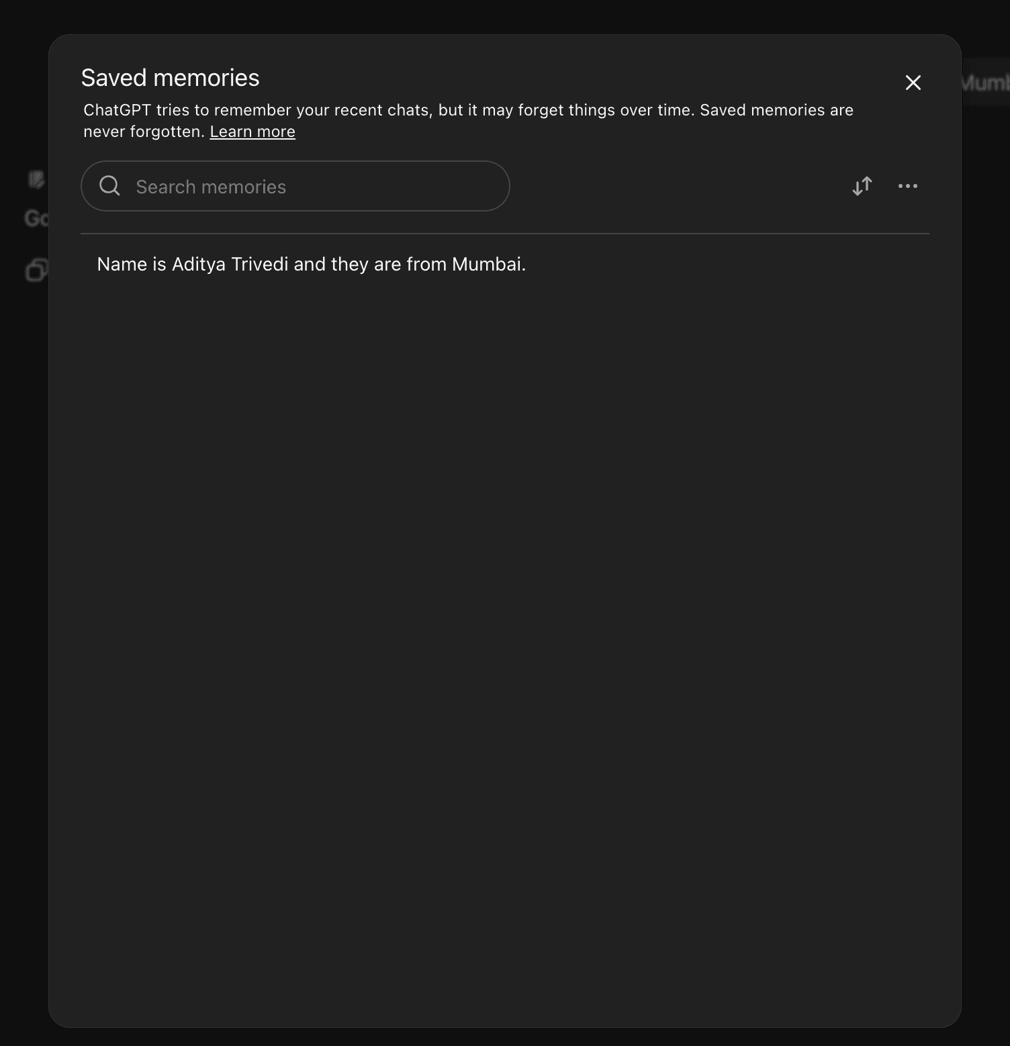Open the Learn more link
1010x1046 pixels.
point(252,132)
